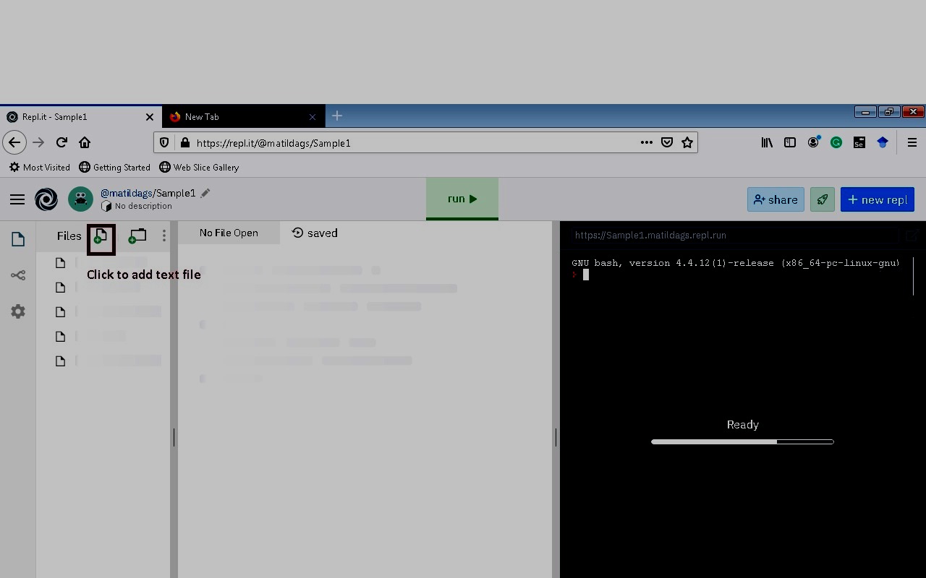Open the Firefox application menu
The width and height of the screenshot is (926, 578).
point(912,142)
